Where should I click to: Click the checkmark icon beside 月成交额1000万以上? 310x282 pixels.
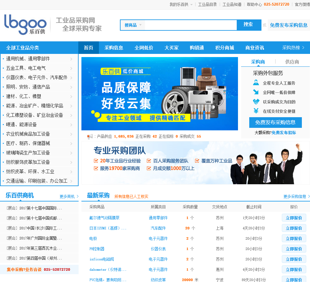click(x=149, y=168)
